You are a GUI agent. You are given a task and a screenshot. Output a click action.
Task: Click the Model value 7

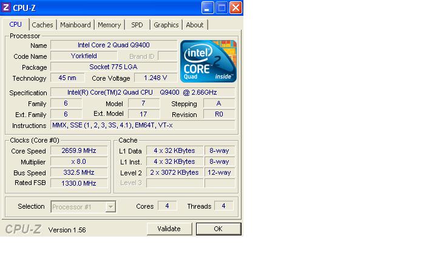tap(144, 103)
